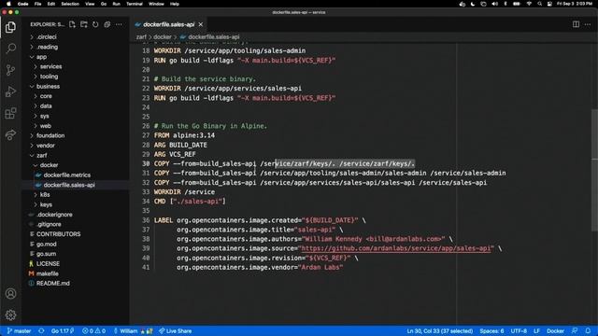This screenshot has height=336, width=598.
Task: Open the File menu
Action: click(37, 4)
